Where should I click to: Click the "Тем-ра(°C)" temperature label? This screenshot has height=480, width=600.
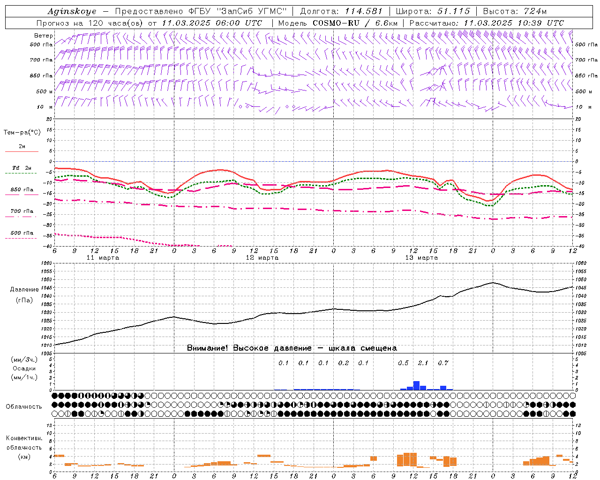pyautogui.click(x=22, y=133)
